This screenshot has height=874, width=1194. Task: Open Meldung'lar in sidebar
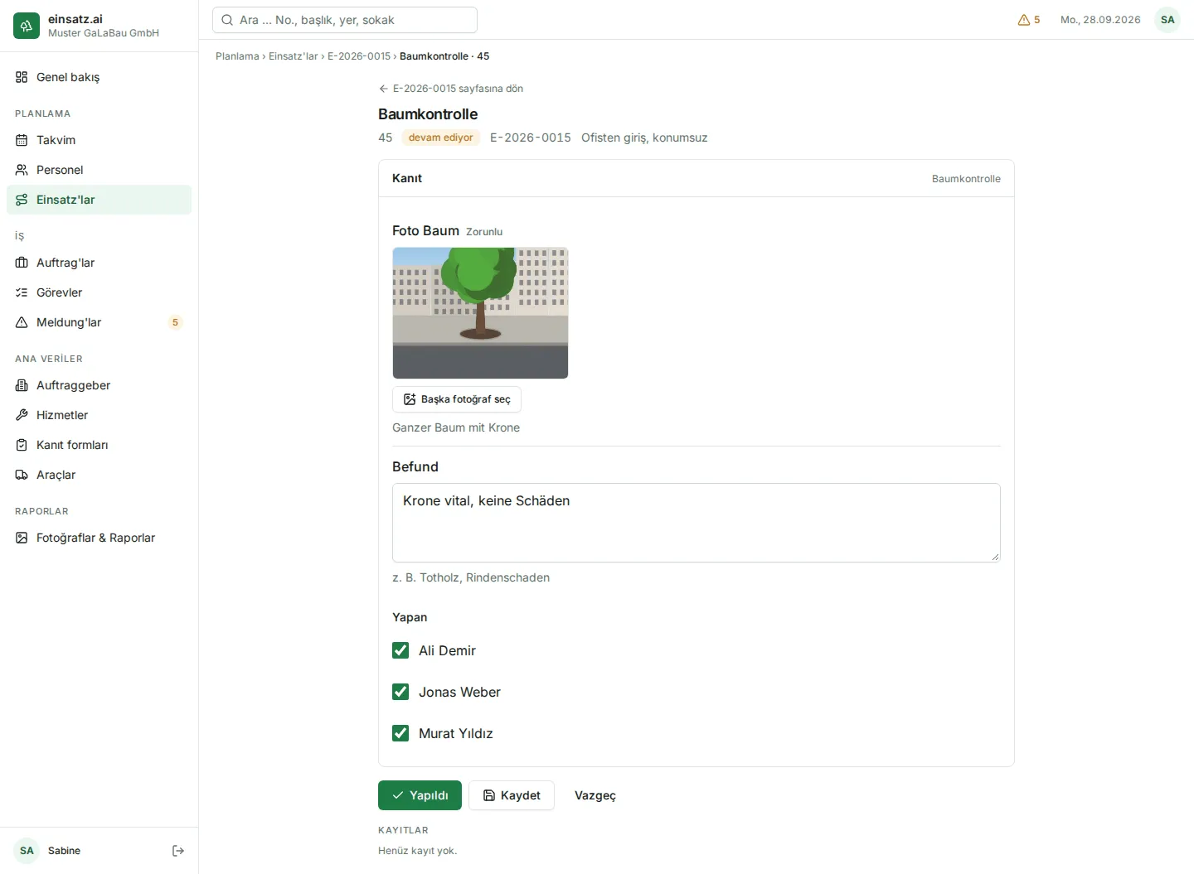click(99, 322)
